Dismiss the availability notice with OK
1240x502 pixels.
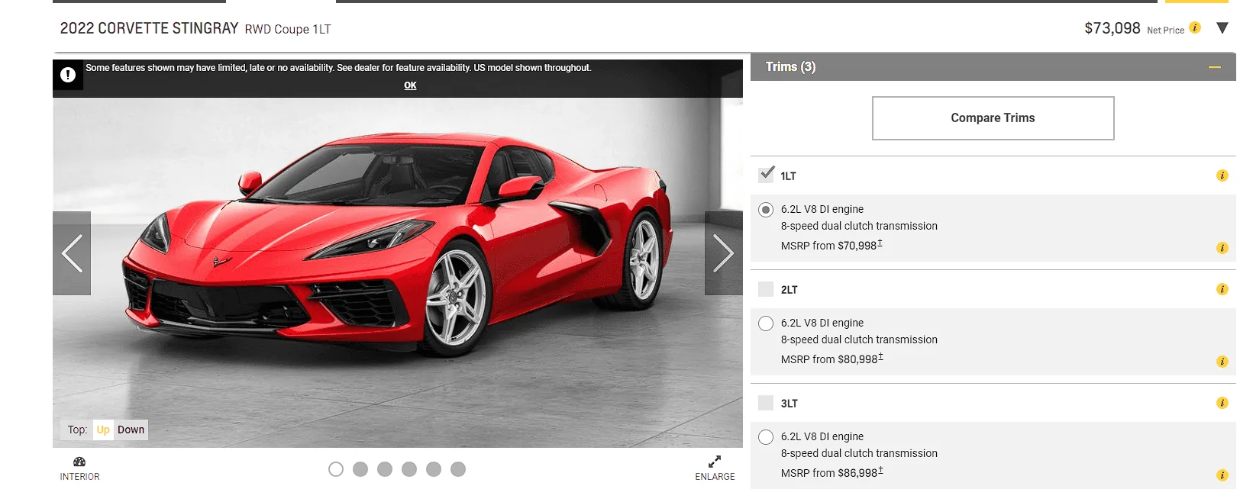point(410,85)
